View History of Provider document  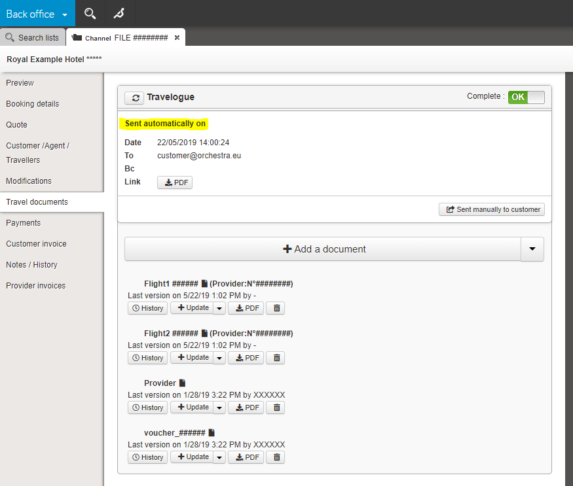(x=147, y=408)
